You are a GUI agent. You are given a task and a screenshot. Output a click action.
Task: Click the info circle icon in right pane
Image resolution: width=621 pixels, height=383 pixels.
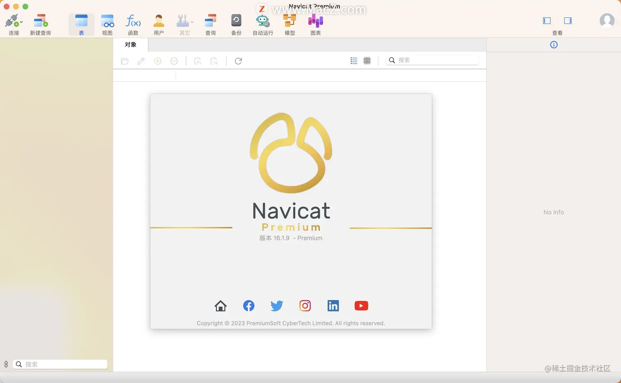(554, 45)
